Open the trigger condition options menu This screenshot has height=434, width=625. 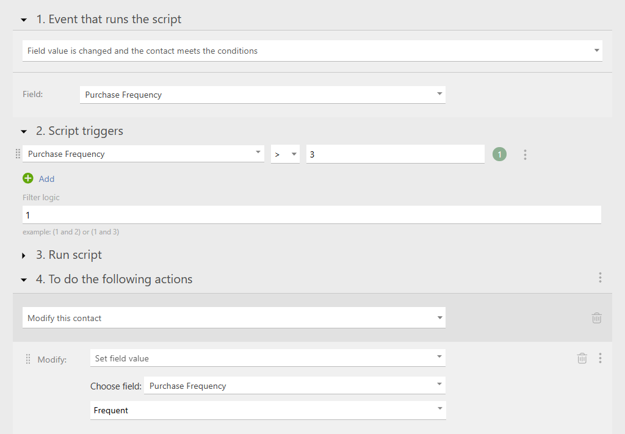pos(525,154)
